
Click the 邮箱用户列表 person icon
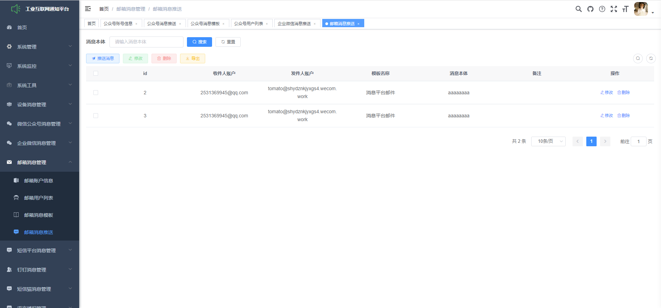click(16, 198)
